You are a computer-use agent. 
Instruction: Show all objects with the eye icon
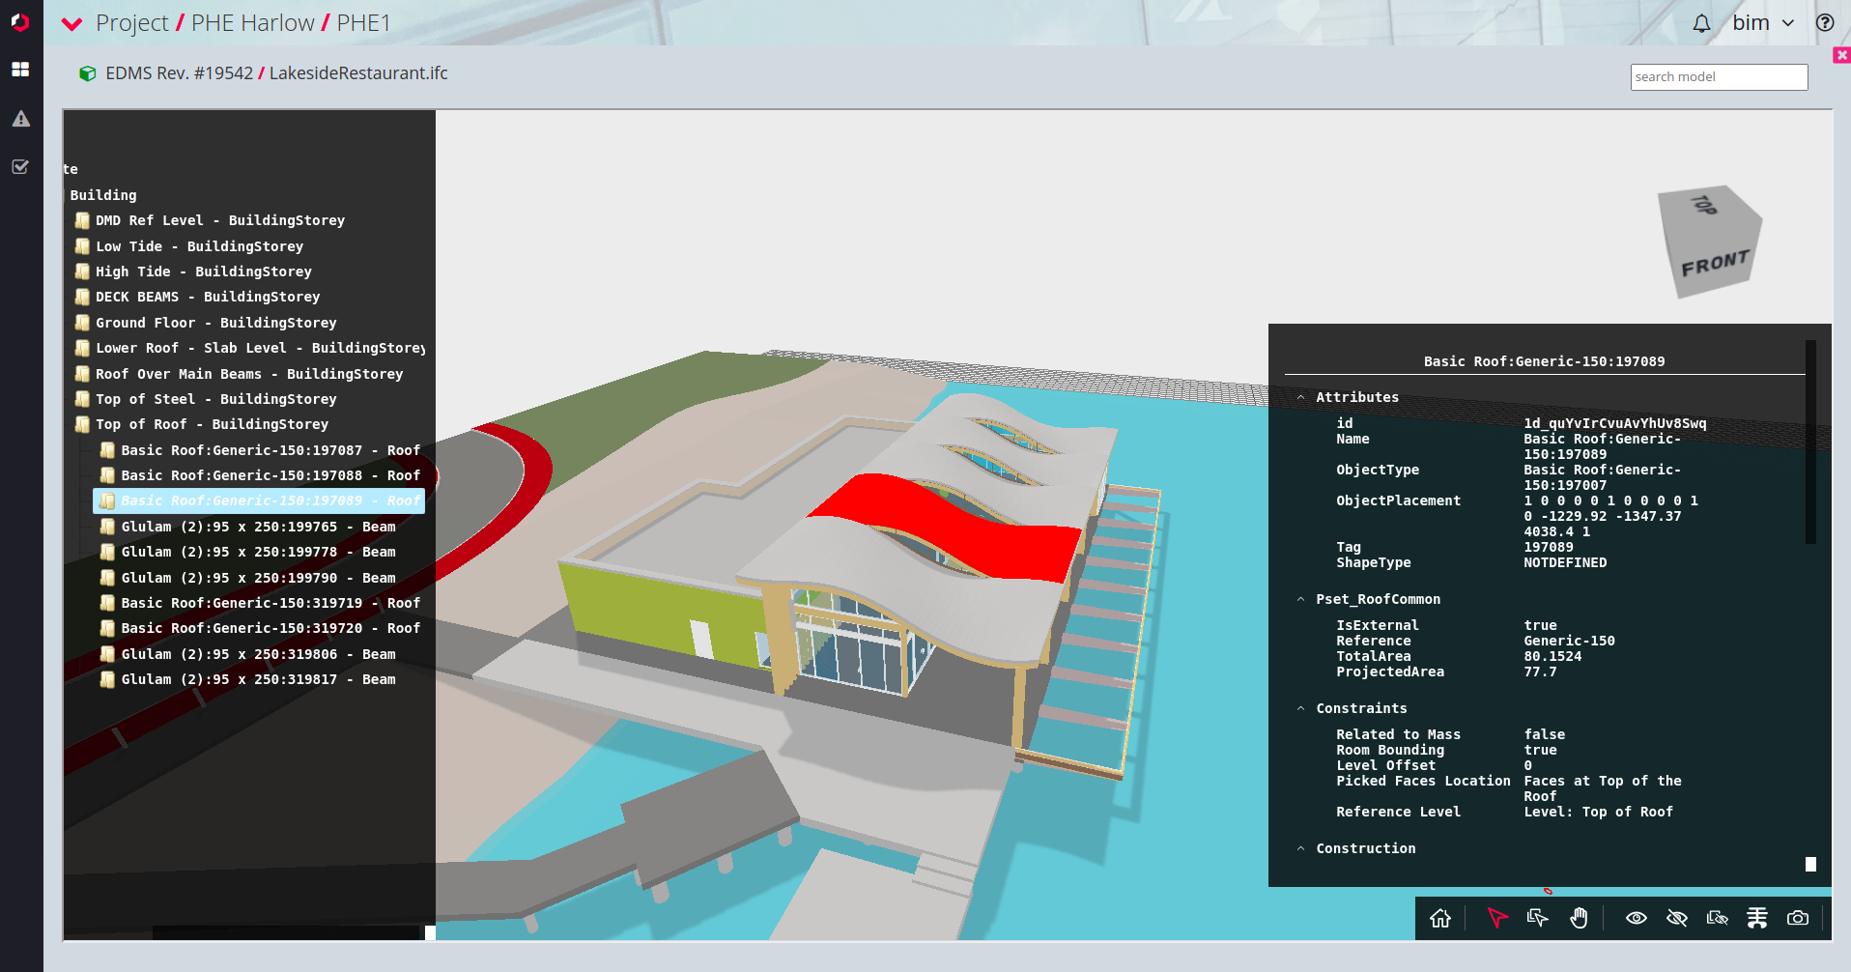coord(1636,918)
